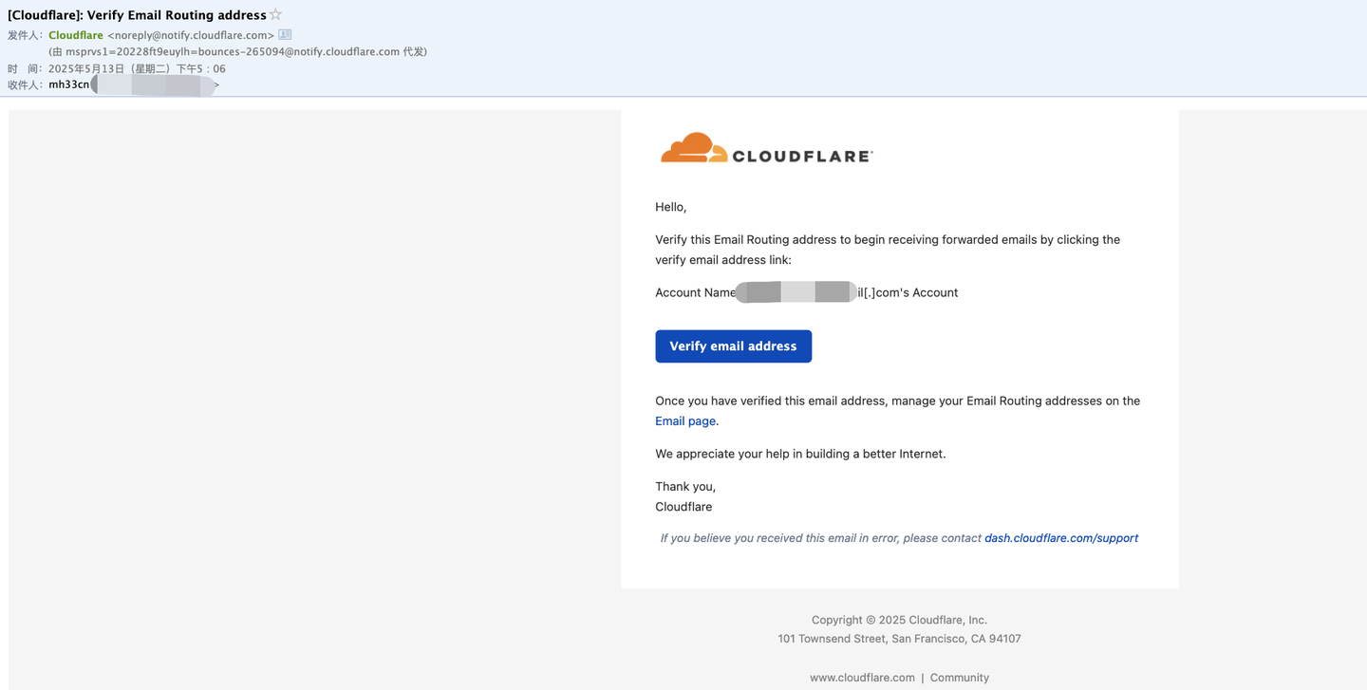Viewport: 1367px width, 690px height.
Task: Visit www.cloudflare.com footer link
Action: [x=862, y=678]
